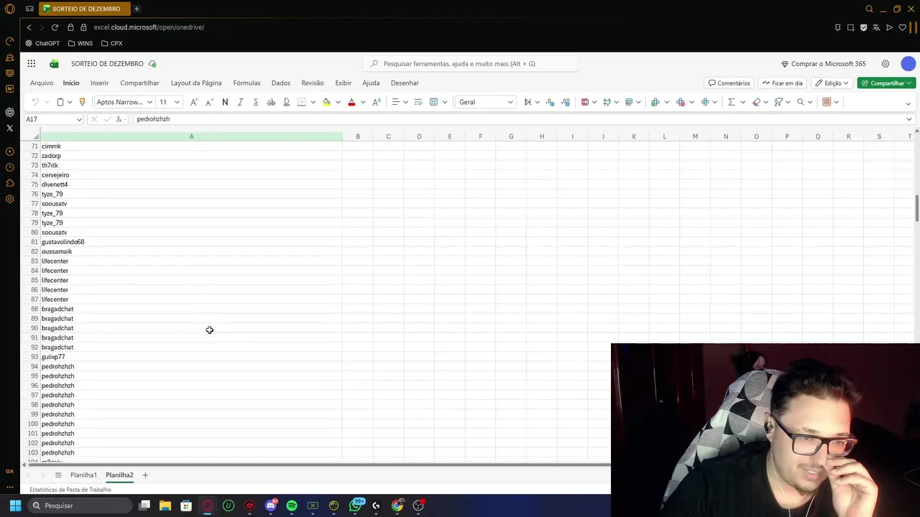920x517 pixels.
Task: Click the green Compartilhar button
Action: click(x=886, y=83)
